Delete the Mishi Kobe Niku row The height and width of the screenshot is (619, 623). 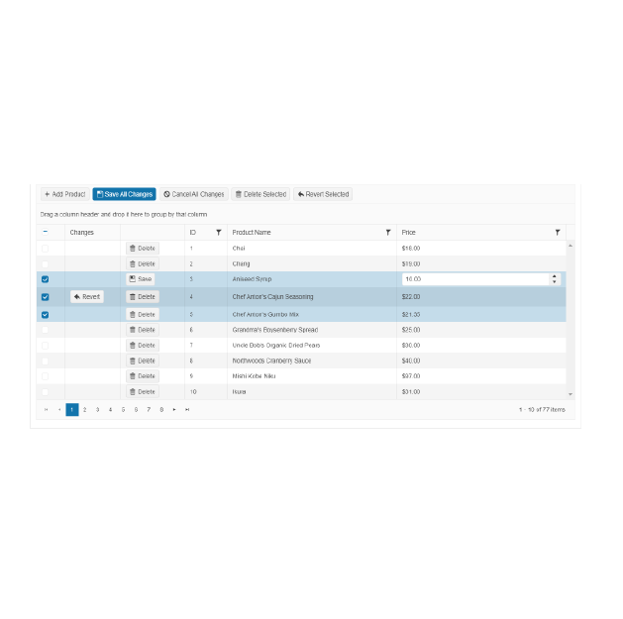point(143,375)
